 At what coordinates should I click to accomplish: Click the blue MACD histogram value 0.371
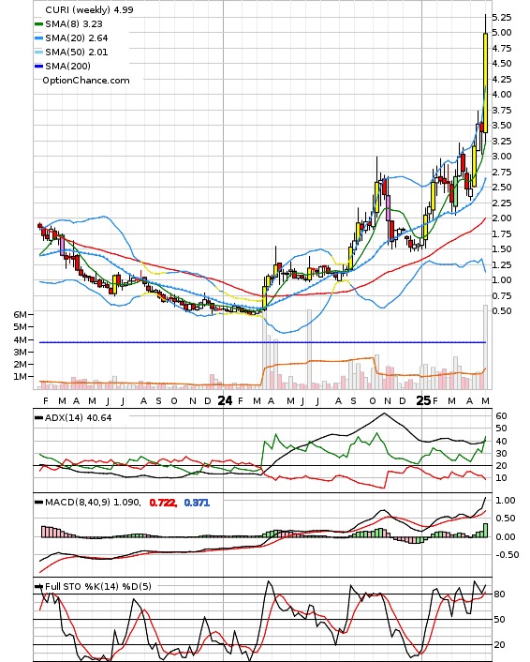[x=197, y=503]
